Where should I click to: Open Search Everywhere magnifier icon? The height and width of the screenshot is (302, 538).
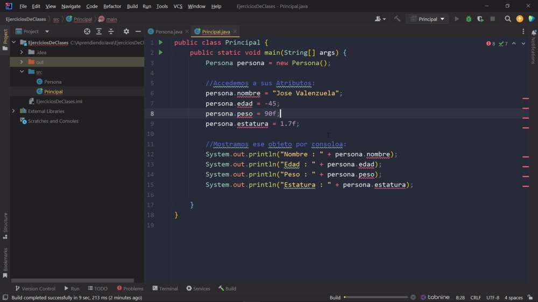click(x=507, y=19)
